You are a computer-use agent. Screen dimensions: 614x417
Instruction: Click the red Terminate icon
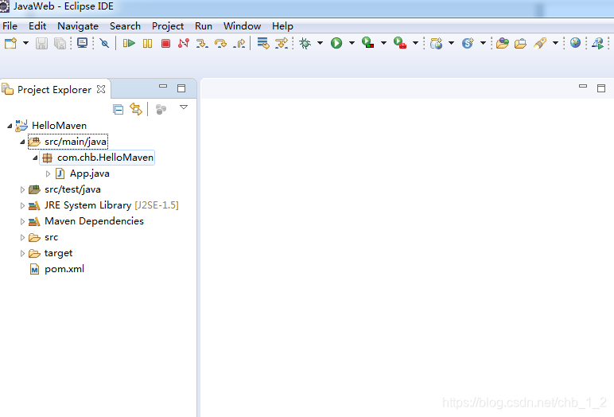[165, 43]
